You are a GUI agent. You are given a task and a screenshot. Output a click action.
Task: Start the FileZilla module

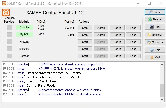point(85,42)
